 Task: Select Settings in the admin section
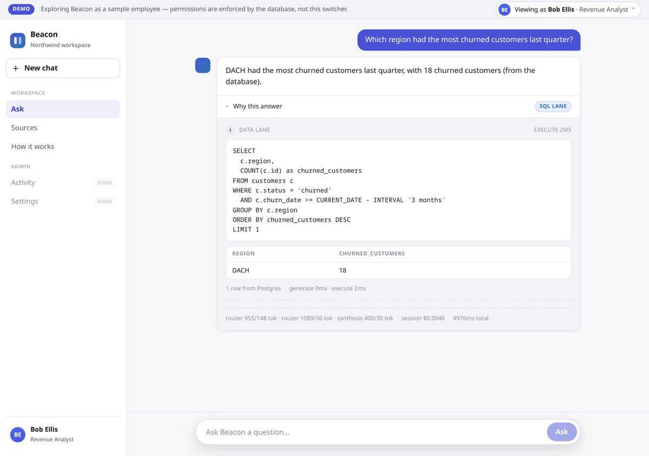point(63,201)
